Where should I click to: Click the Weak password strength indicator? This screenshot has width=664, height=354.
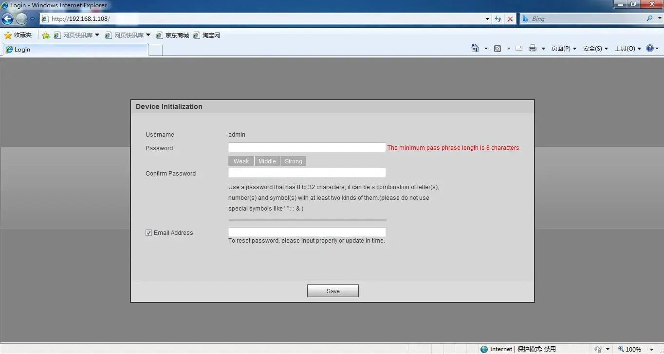point(241,161)
